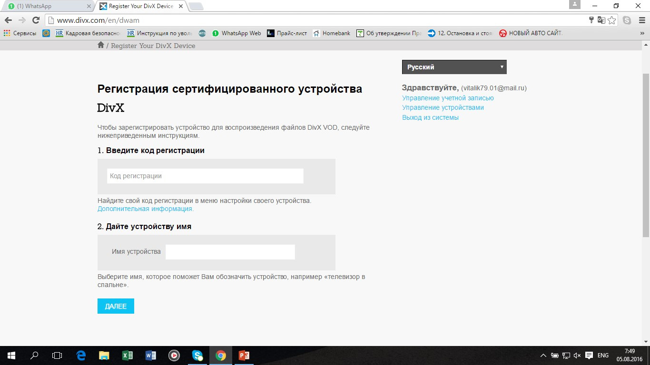Close the WhatsApp tab
Viewport: 650px width, 365px height.
89,6
